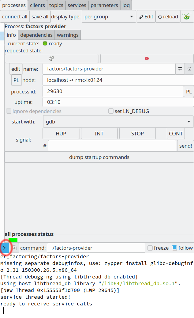Click the signal number input field

[x=112, y=146]
